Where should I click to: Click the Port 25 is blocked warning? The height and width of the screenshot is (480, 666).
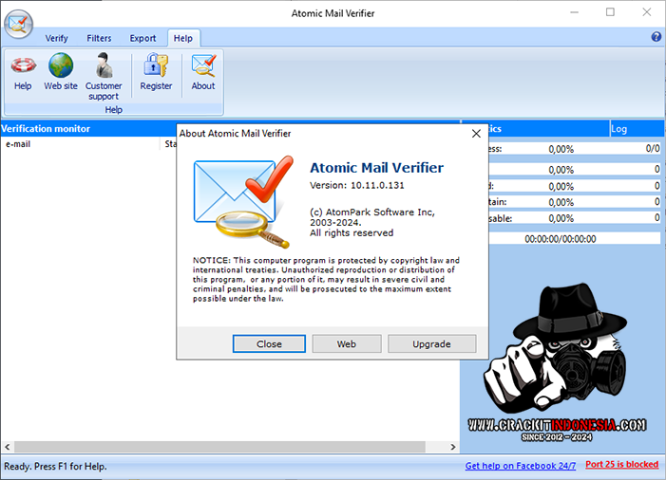pyautogui.click(x=621, y=466)
